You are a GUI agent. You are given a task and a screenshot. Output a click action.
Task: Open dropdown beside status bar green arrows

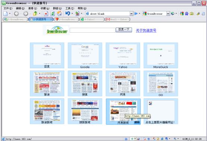coord(135,139)
